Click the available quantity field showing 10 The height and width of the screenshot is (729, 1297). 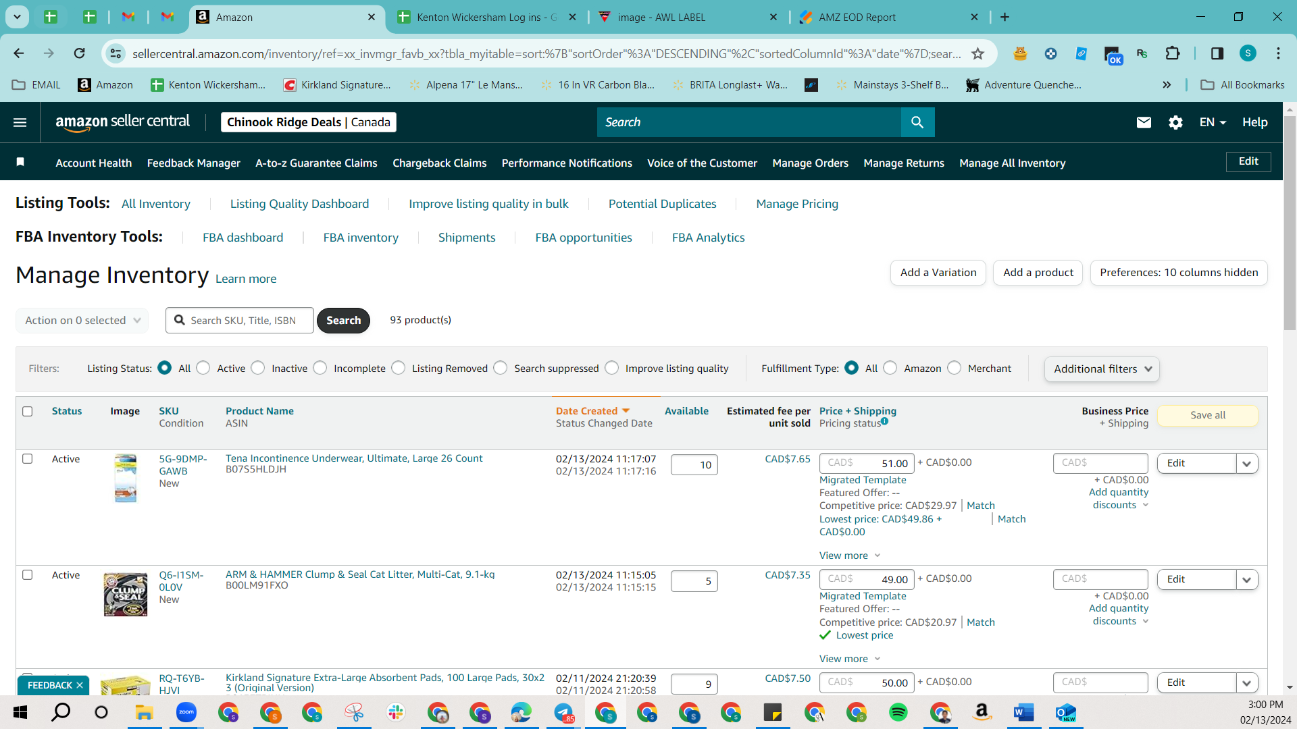[694, 464]
